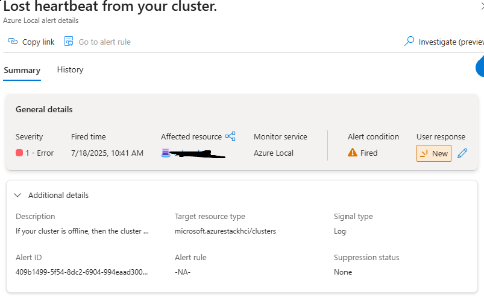This screenshot has width=484, height=306.
Task: Click the pencil icon to edit user response
Action: 462,153
